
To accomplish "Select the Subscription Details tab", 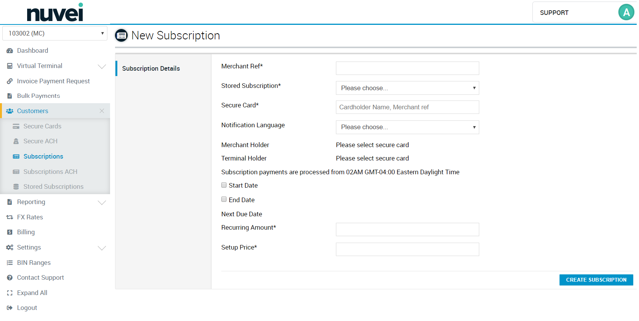I will 151,68.
